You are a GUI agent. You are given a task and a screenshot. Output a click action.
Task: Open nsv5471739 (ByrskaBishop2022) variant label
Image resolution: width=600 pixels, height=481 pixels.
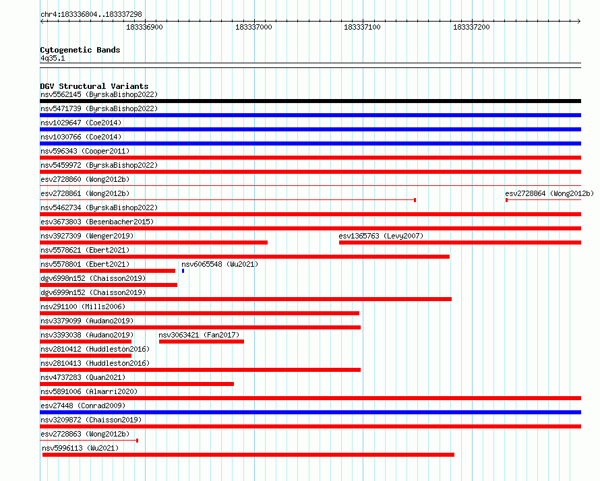[x=99, y=108]
